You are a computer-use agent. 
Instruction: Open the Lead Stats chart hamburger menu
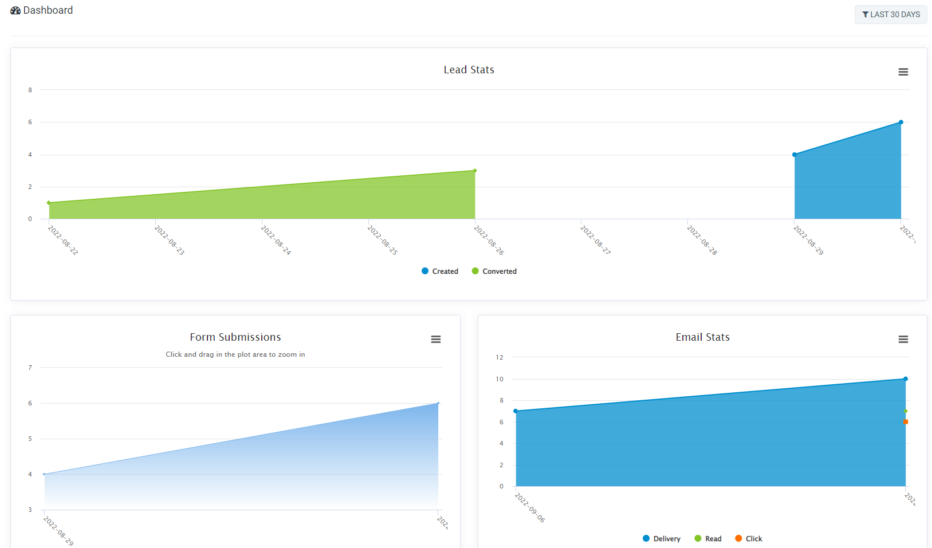[903, 72]
